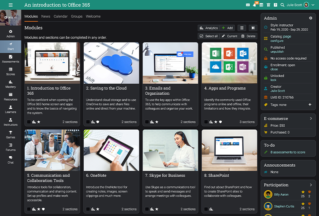
Task: Click Select all modules
Action: pos(209,36)
